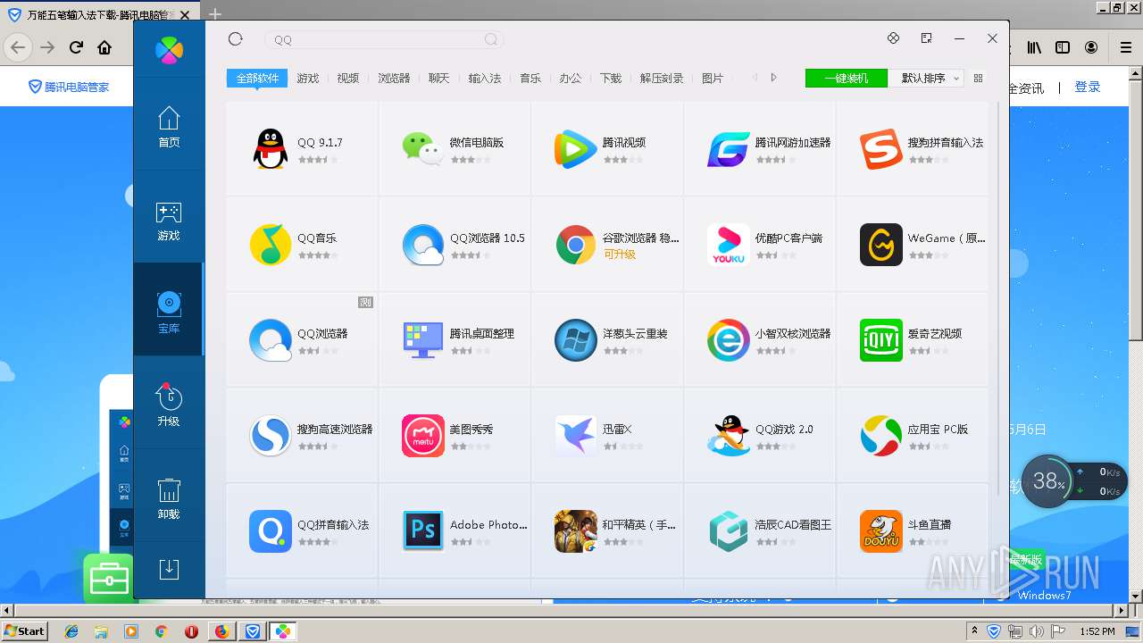Click the 谷歌浏览器 Chrome icon
The image size is (1143, 643).
(576, 244)
